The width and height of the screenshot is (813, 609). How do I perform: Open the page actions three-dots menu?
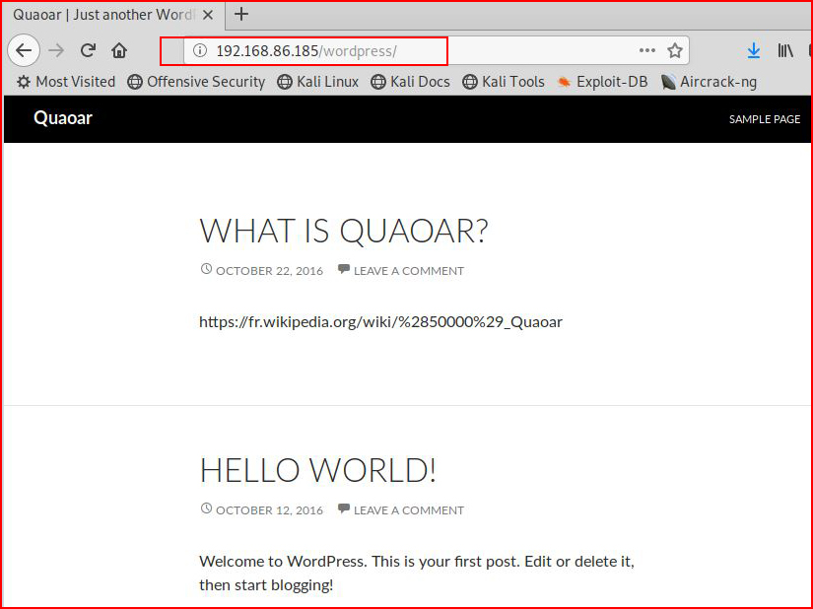click(647, 50)
